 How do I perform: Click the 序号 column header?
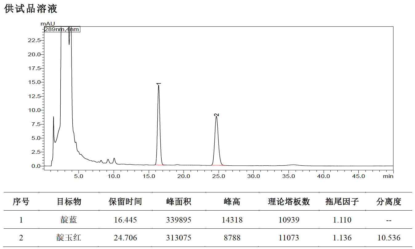pos(21,202)
